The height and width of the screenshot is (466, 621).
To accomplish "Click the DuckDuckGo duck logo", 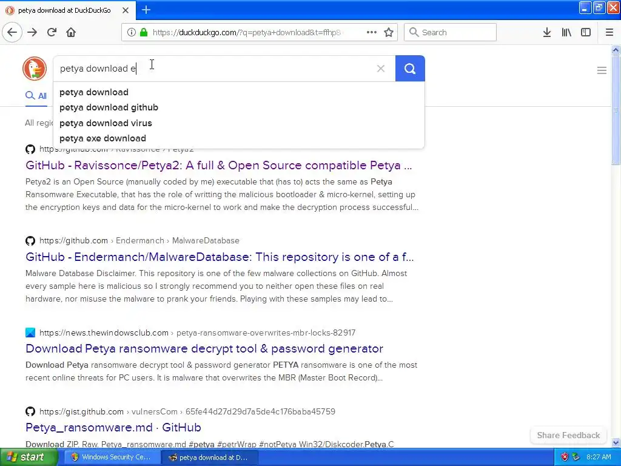I will (35, 69).
